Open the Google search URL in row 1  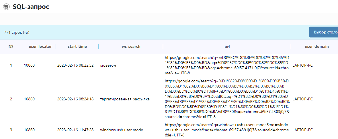pyautogui.click(x=227, y=65)
